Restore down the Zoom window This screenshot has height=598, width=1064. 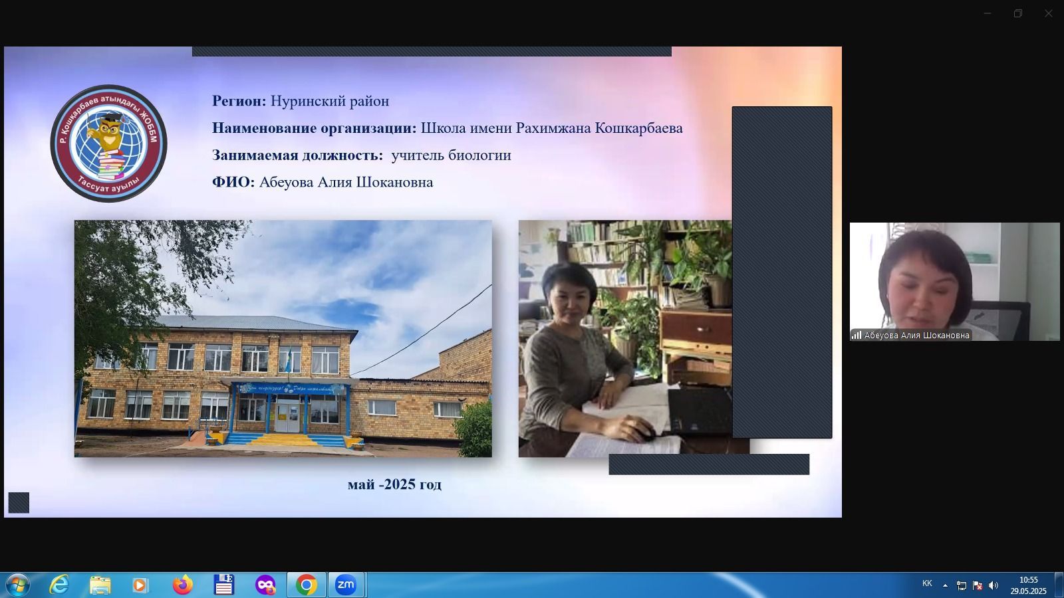tap(1017, 13)
